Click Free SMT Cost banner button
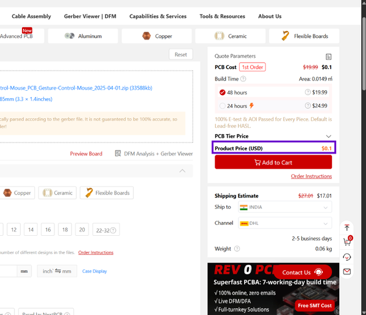 pyautogui.click(x=315, y=306)
